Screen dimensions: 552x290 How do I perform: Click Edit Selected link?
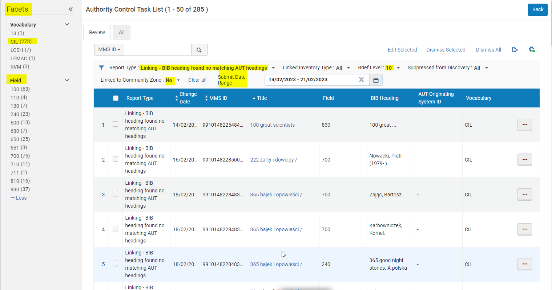(402, 50)
